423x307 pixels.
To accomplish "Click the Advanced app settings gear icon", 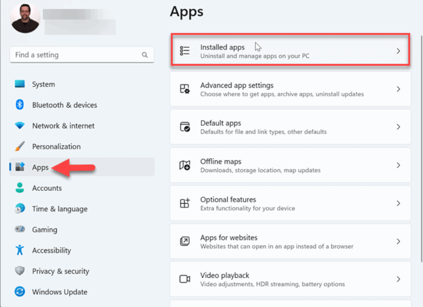I will click(x=186, y=88).
